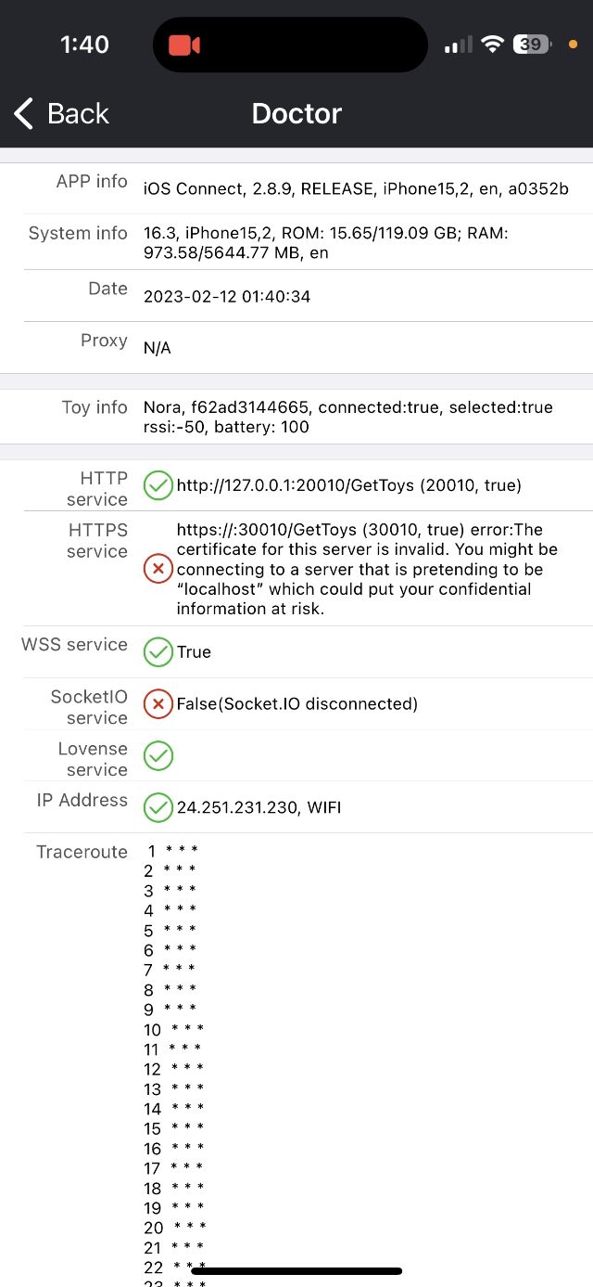Tap the green HTTP service checkmark icon
593x1287 pixels.
pos(158,485)
